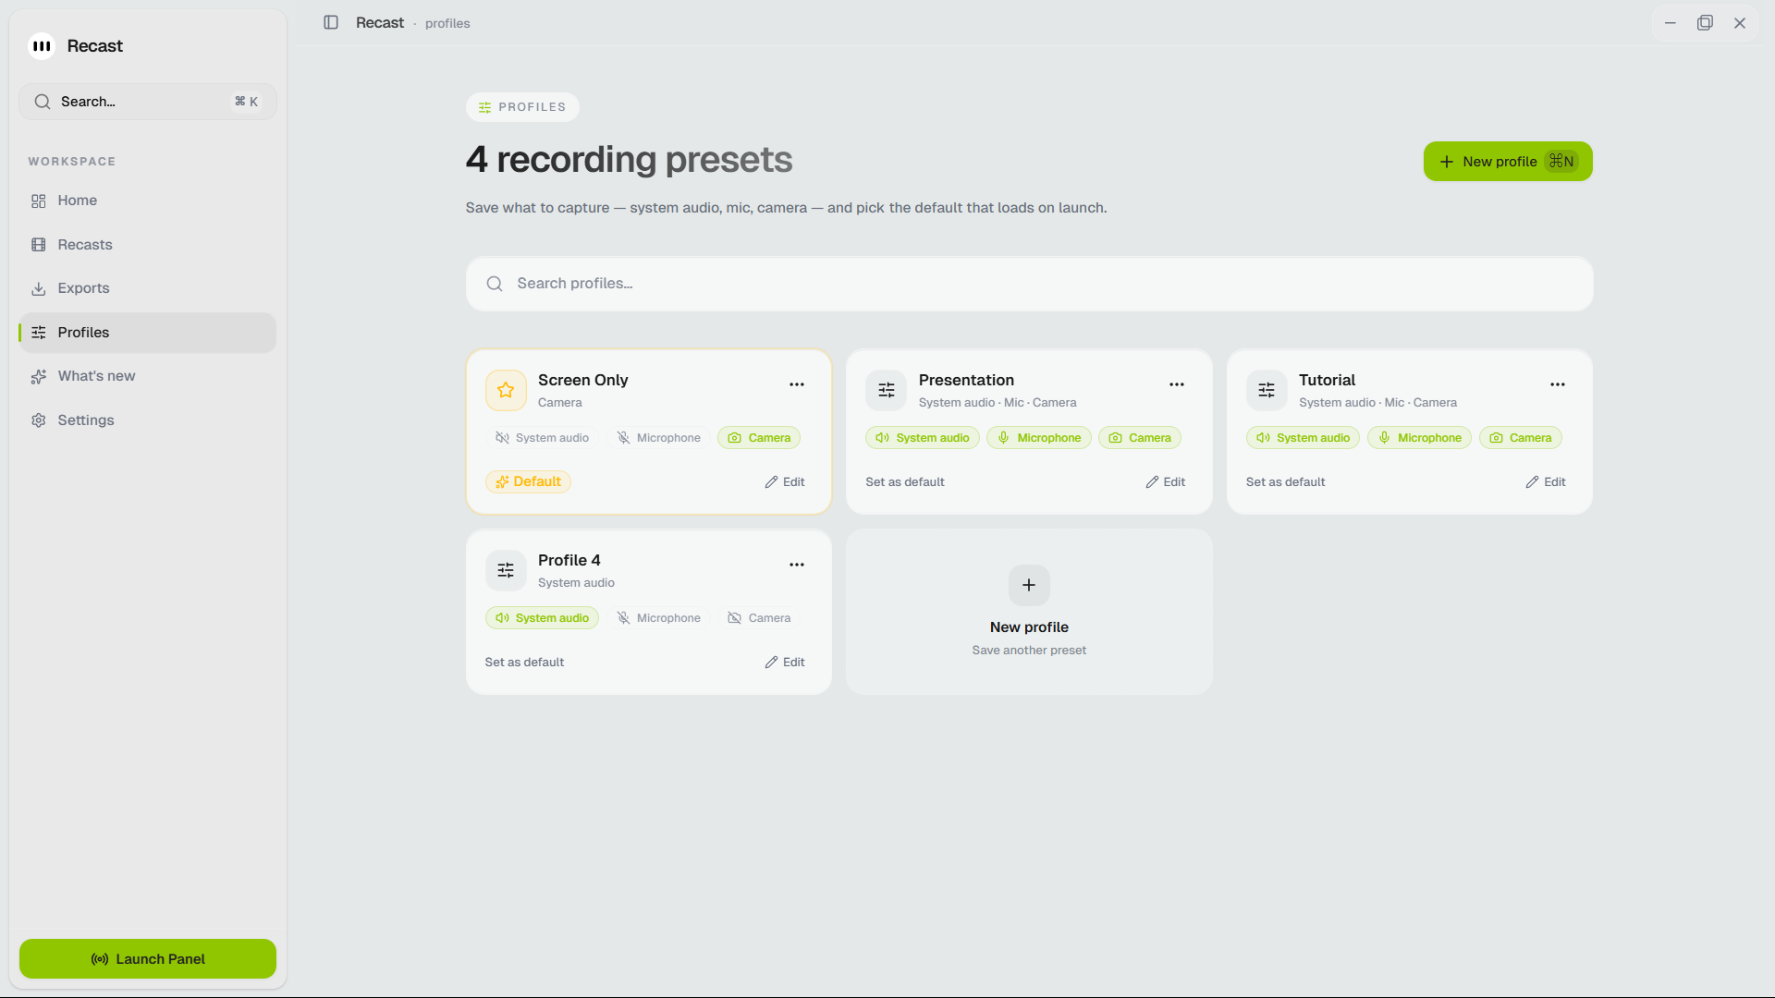
Task: Enable Microphone on Profile 4
Action: tap(658, 618)
